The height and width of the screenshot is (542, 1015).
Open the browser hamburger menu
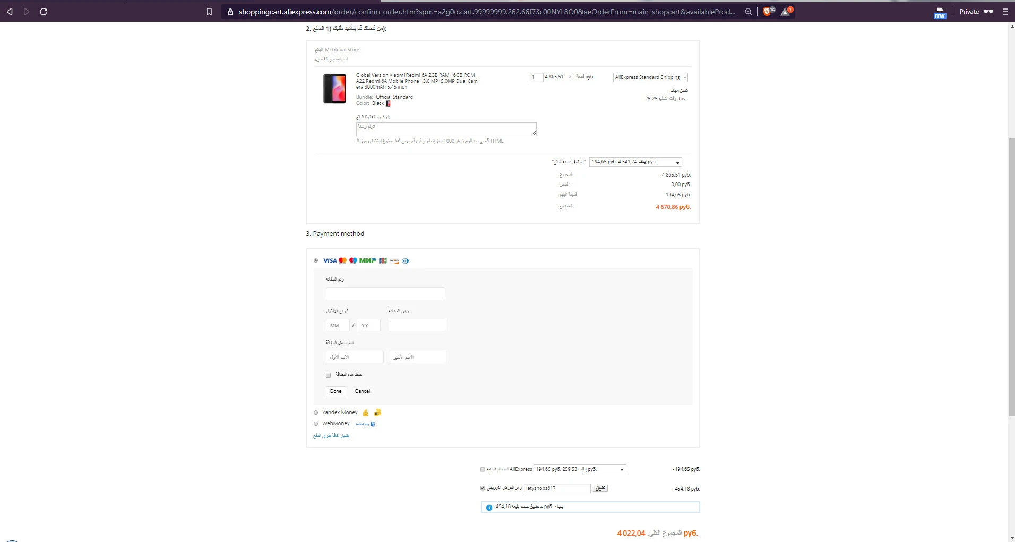click(1005, 11)
